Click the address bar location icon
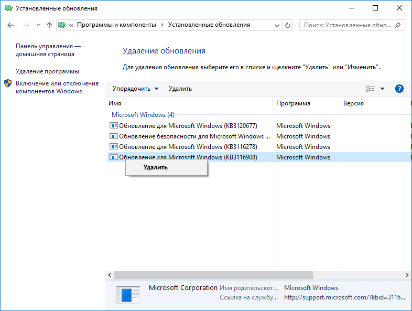Screen dimensions: 412x311 click(x=62, y=25)
